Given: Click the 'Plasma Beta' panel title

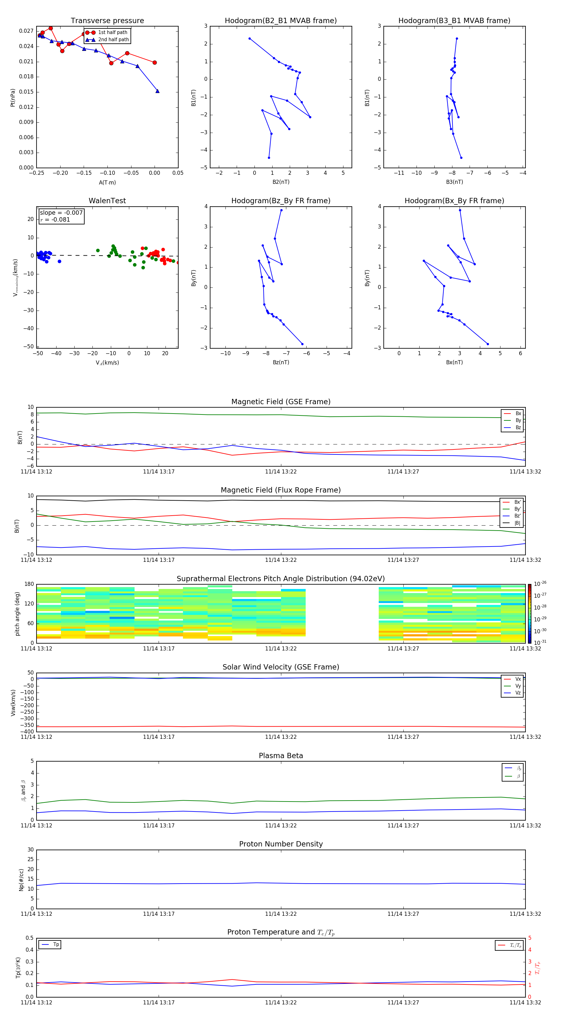Looking at the screenshot, I should pos(281,756).
